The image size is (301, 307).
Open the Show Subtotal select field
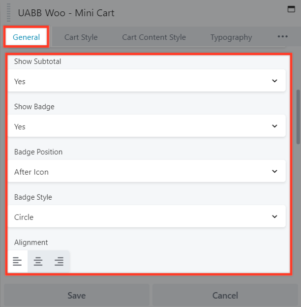coord(147,81)
